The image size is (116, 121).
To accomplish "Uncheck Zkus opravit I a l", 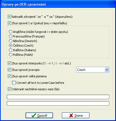I will coord(9,23).
